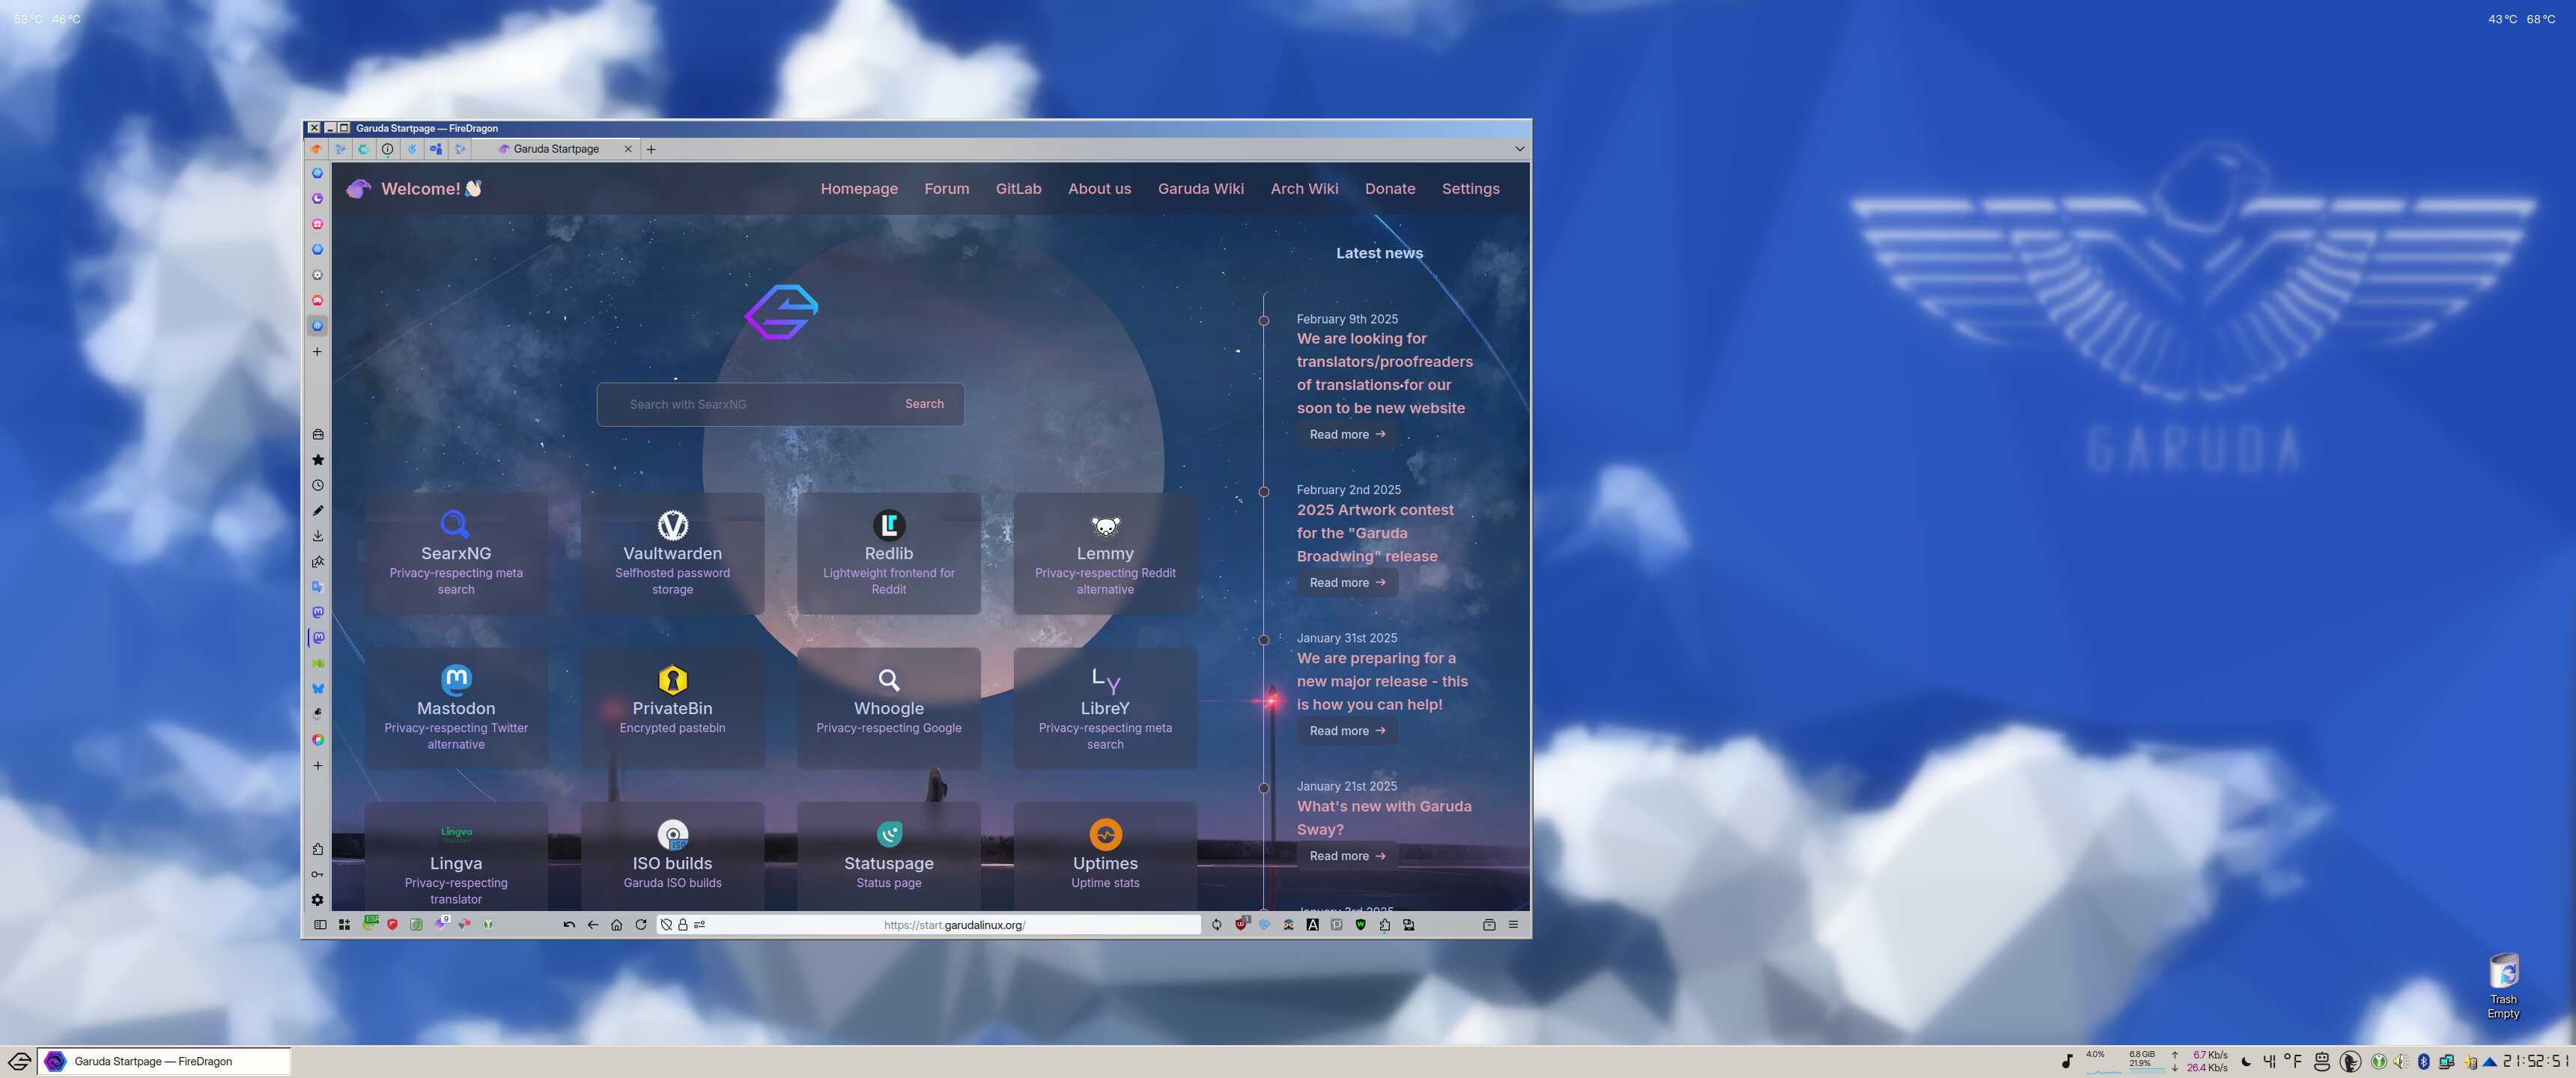Open a new tab with plus button
The image size is (2576, 1078).
pyautogui.click(x=651, y=149)
